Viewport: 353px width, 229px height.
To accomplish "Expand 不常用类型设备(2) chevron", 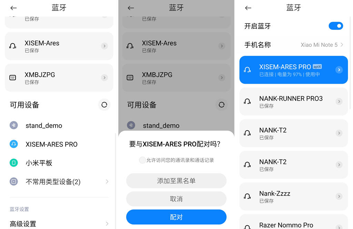I will click(107, 181).
